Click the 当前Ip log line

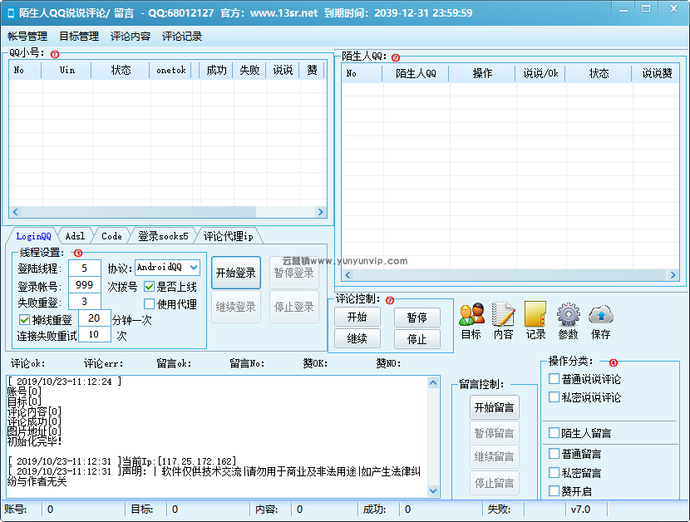[x=122, y=461]
